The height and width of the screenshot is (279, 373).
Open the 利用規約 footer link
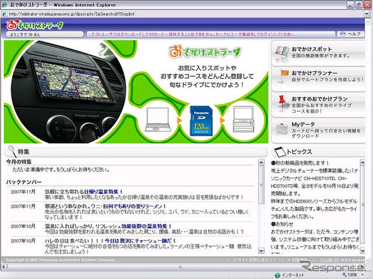click(x=300, y=260)
